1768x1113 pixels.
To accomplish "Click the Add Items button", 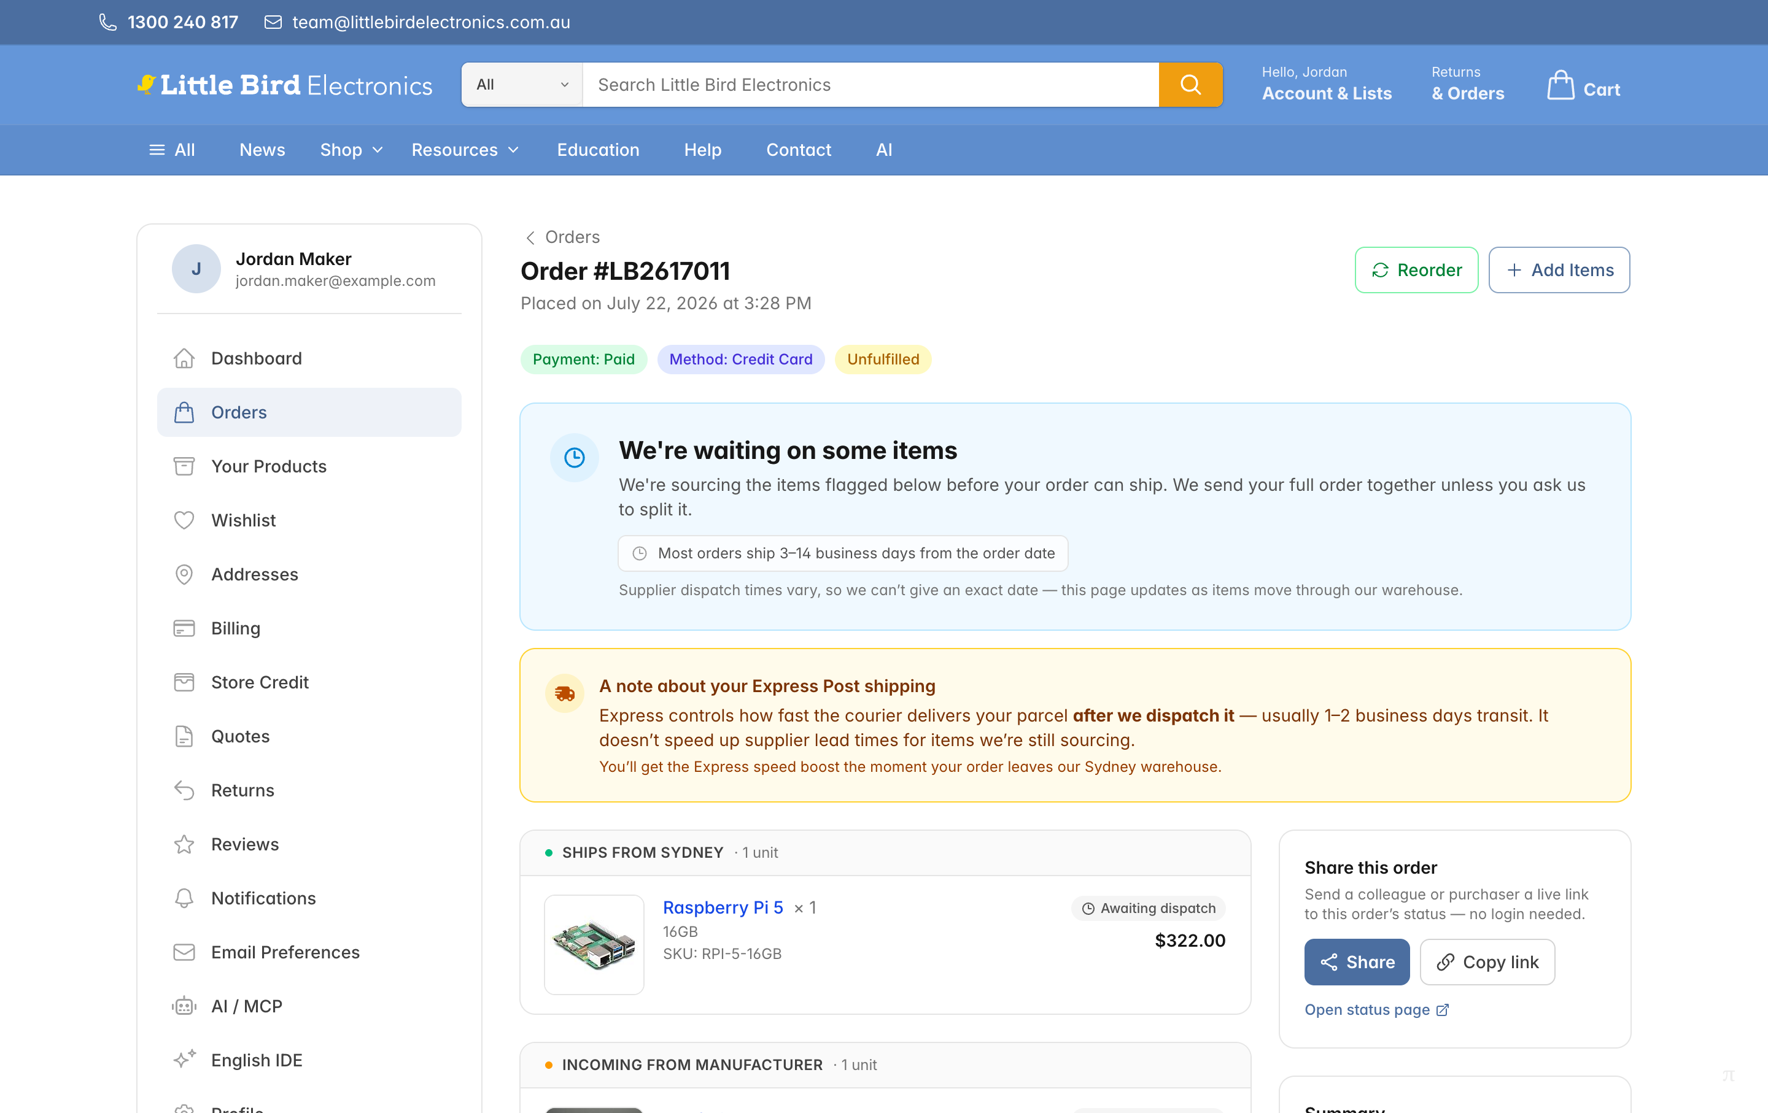I will pos(1559,270).
